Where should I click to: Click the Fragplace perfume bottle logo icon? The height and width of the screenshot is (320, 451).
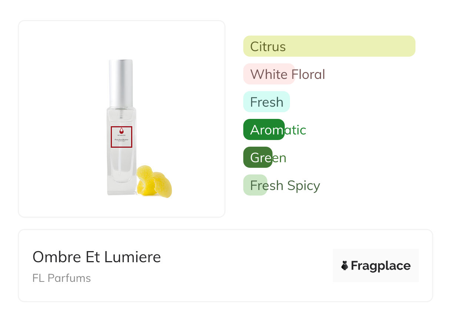click(345, 266)
